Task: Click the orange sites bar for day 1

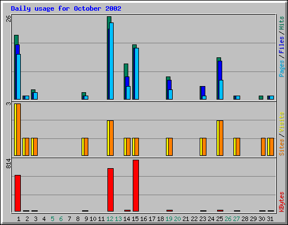Action: pos(19,129)
